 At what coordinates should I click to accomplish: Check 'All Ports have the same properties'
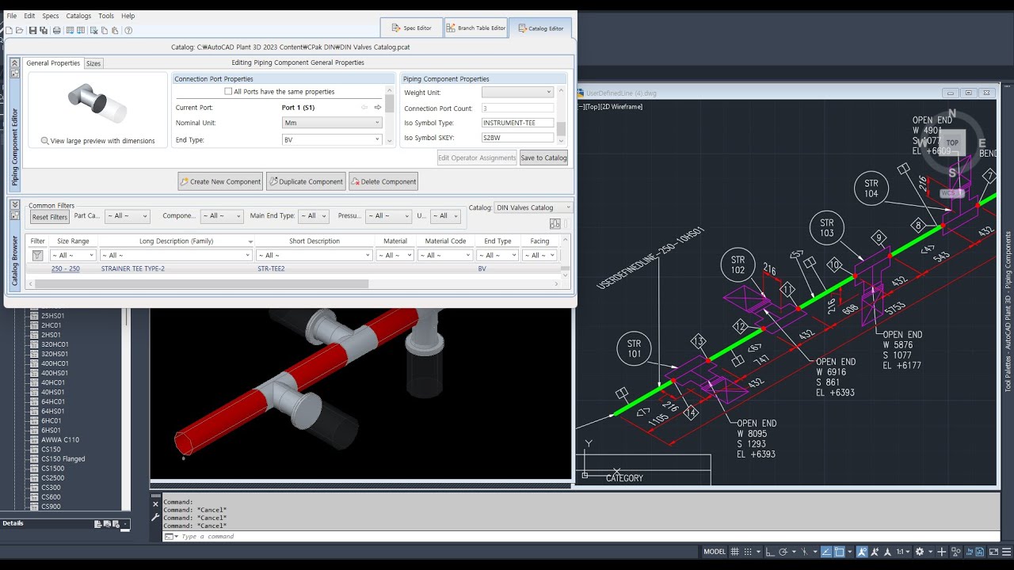click(228, 92)
